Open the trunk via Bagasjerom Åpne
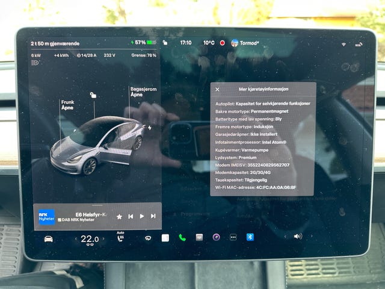The image size is (385, 289). [x=143, y=92]
